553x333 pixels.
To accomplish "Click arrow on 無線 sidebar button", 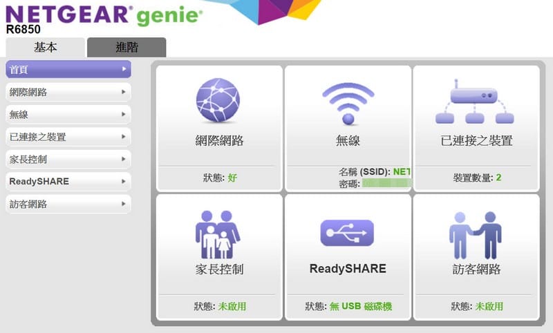I will click(124, 114).
